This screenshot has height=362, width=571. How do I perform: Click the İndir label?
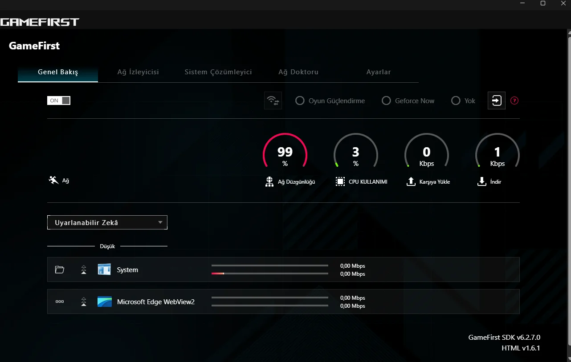(x=496, y=182)
